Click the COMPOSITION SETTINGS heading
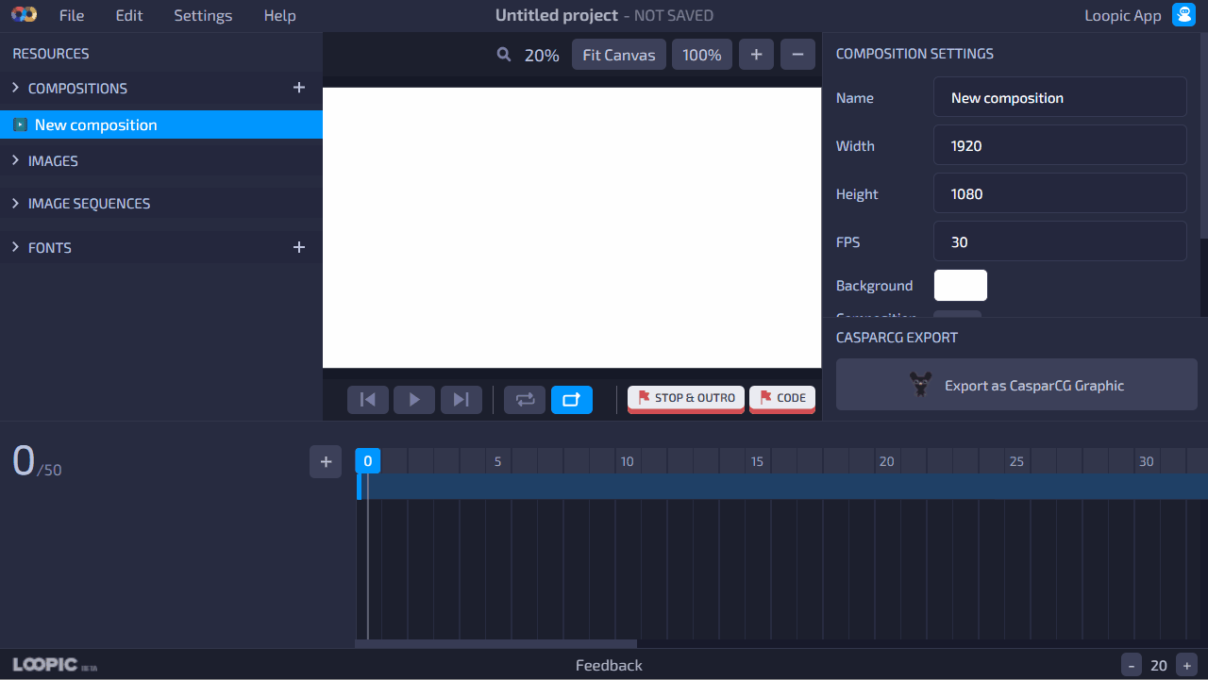Viewport: 1208px width, 680px height. pos(914,54)
